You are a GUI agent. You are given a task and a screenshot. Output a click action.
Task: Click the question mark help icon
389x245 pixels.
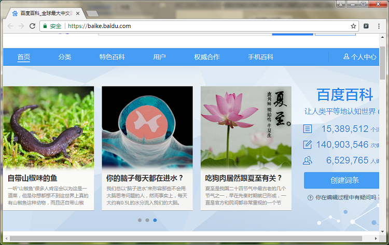tap(310, 198)
